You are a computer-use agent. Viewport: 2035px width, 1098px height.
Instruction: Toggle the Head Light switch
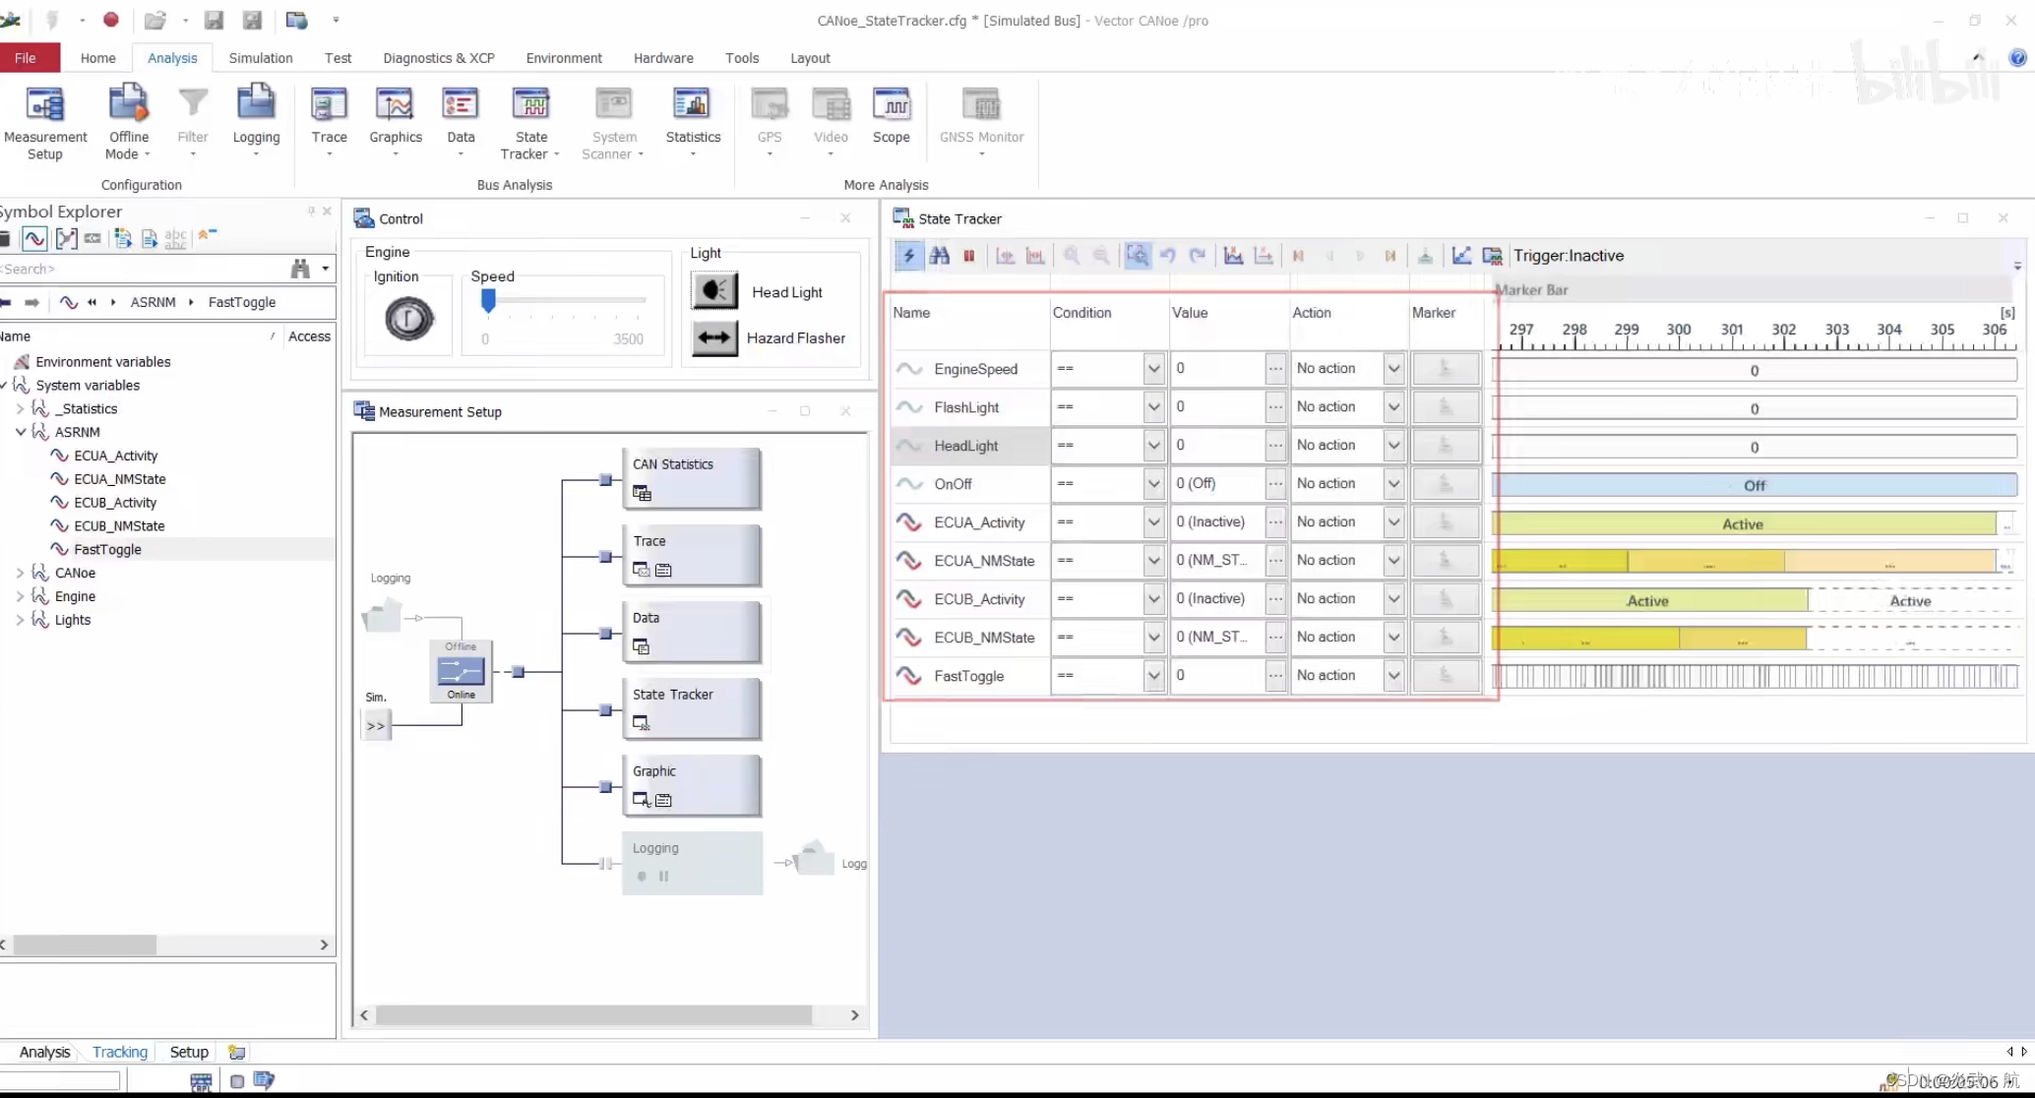[714, 291]
